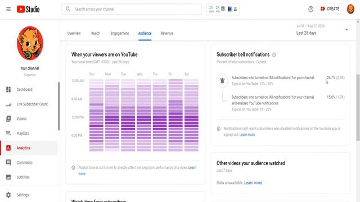This screenshot has width=360, height=202.
Task: Click the Subtitles icon
Action: [x=8, y=177]
